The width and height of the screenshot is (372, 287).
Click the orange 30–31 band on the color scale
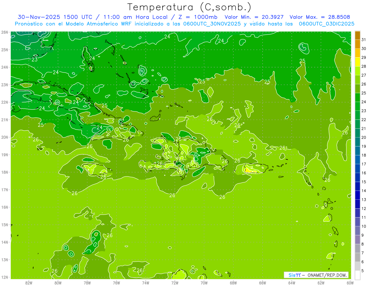pyautogui.click(x=357, y=44)
